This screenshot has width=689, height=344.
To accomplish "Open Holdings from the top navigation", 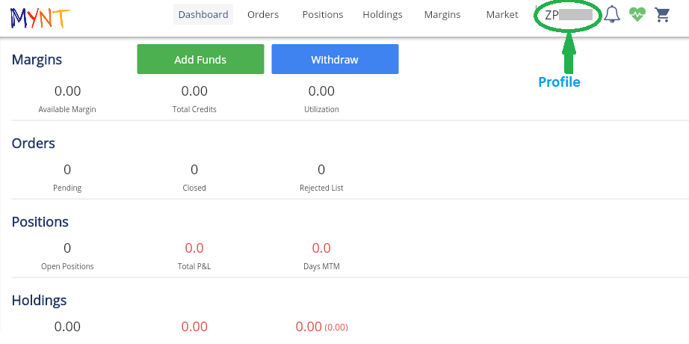I will pos(383,14).
